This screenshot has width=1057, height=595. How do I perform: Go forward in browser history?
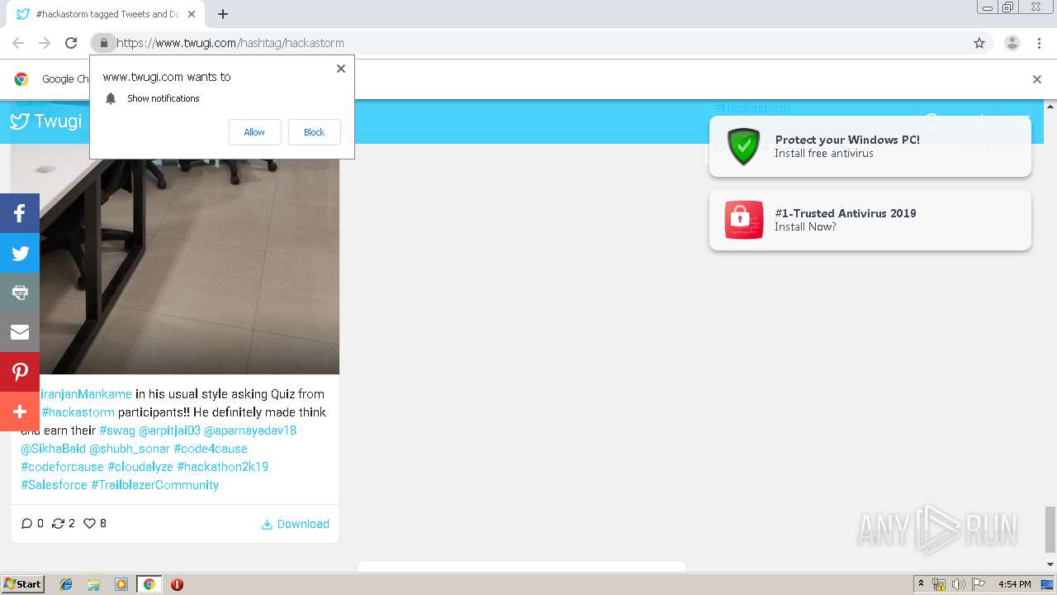45,43
